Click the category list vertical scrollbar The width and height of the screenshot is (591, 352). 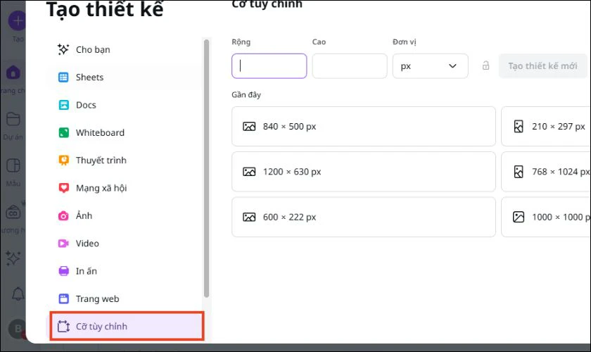coord(206,168)
